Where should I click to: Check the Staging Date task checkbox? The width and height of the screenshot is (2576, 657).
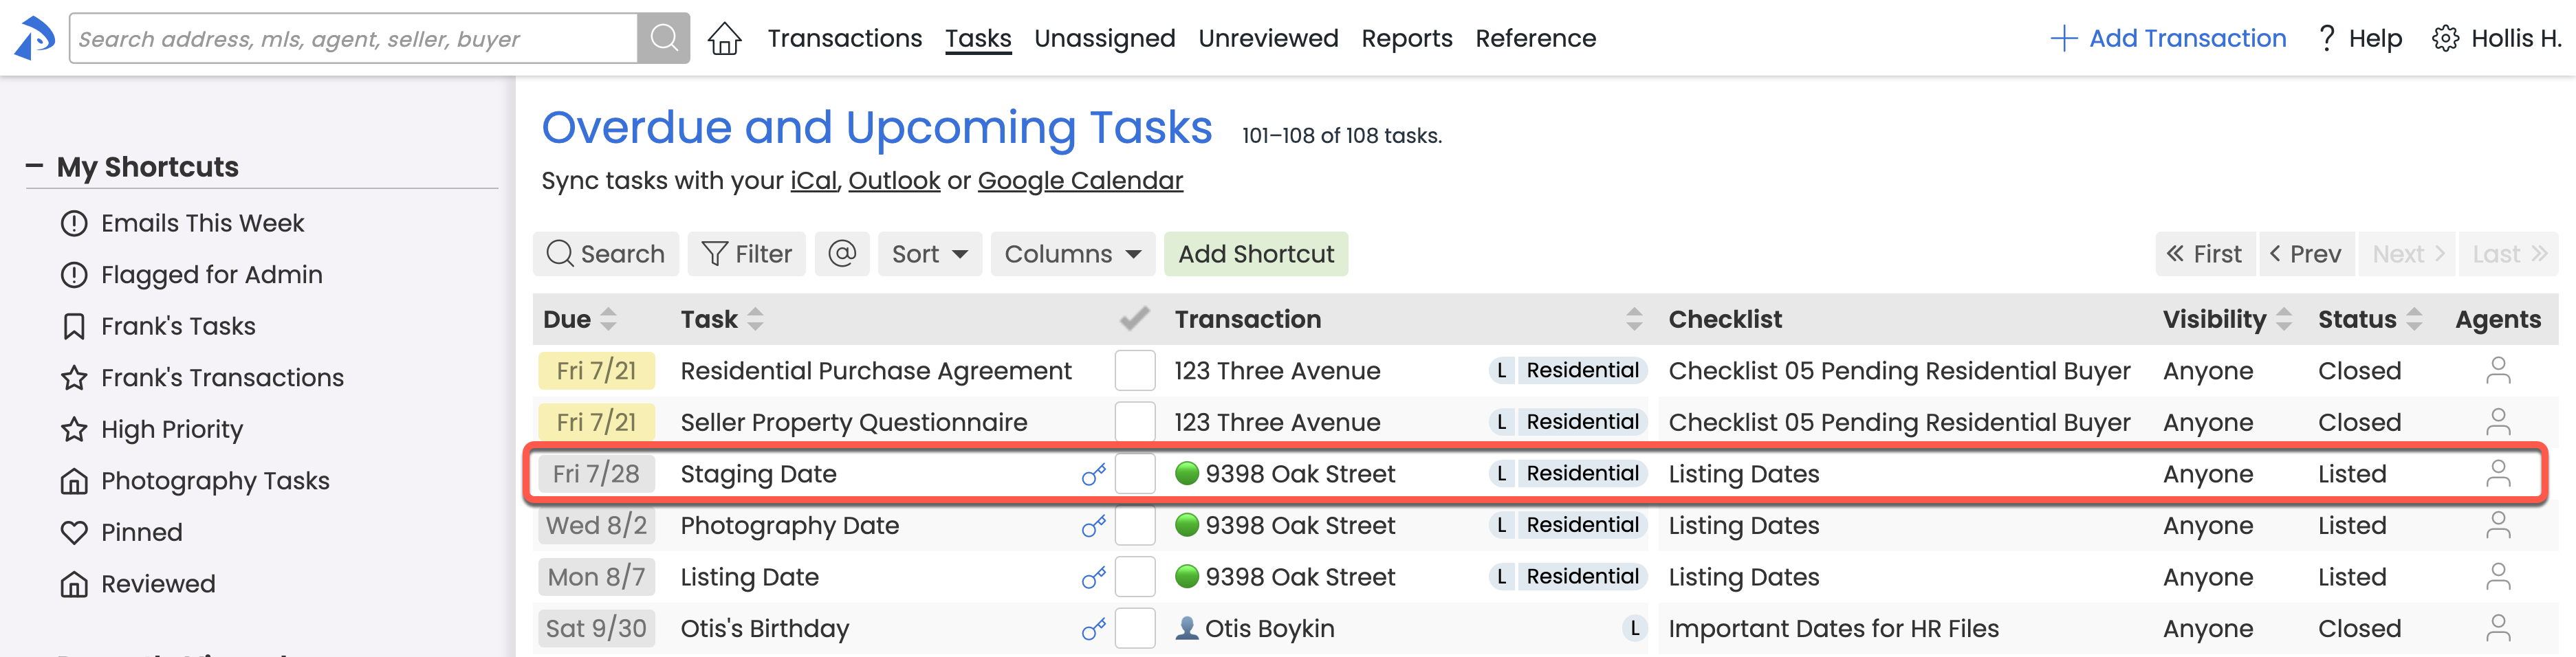pyautogui.click(x=1135, y=474)
